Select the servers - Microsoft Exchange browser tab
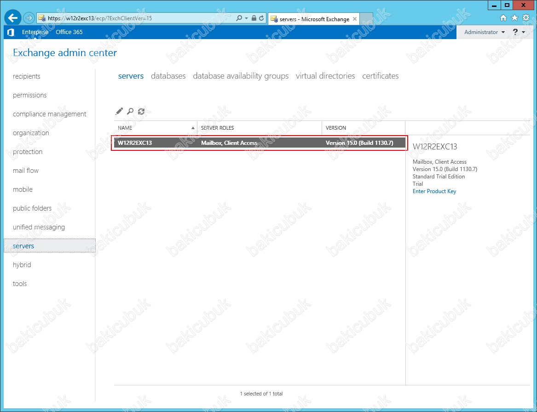The height and width of the screenshot is (412, 537). click(x=314, y=19)
